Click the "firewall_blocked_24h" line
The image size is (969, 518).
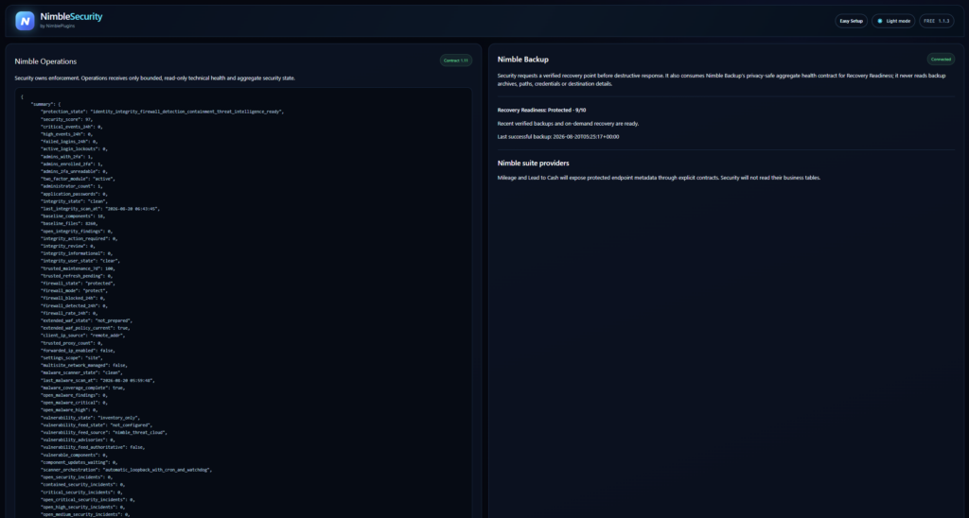click(x=74, y=298)
